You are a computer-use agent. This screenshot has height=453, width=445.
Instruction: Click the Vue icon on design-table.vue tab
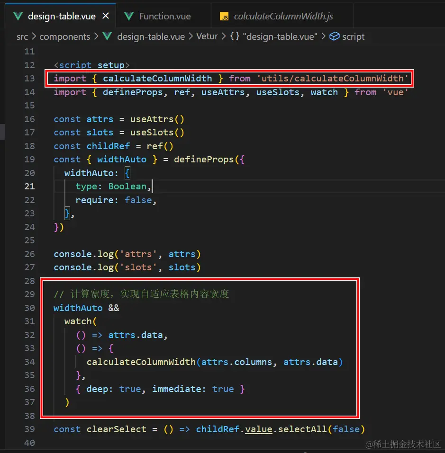pyautogui.click(x=18, y=16)
